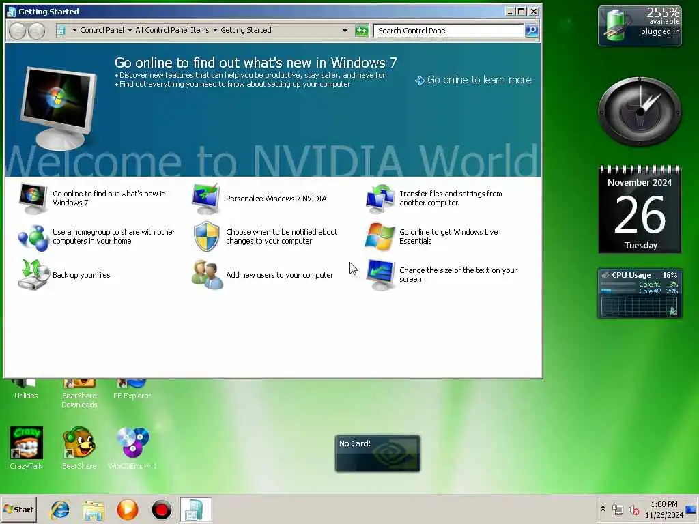Click the Getting Started taskbar window button

[195, 510]
